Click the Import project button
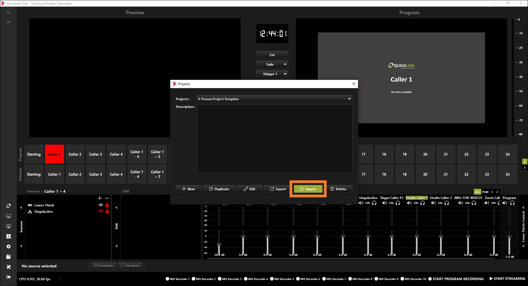Screen dimensions: 528x286 [x=308, y=189]
